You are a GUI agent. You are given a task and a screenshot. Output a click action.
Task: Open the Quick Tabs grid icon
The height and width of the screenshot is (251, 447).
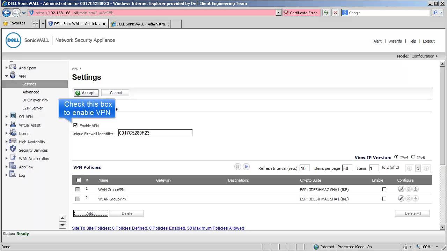[x=35, y=24]
